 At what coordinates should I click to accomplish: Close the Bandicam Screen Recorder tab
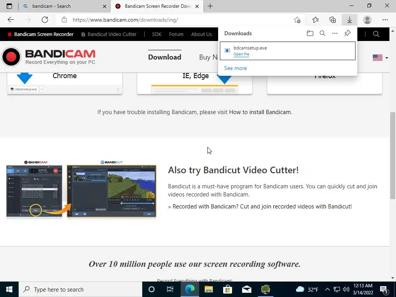197,6
